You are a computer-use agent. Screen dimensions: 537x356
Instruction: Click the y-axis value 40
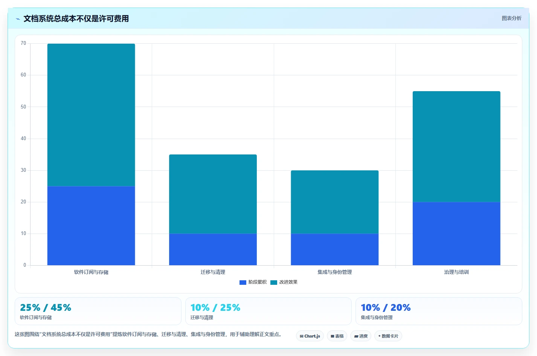click(23, 139)
